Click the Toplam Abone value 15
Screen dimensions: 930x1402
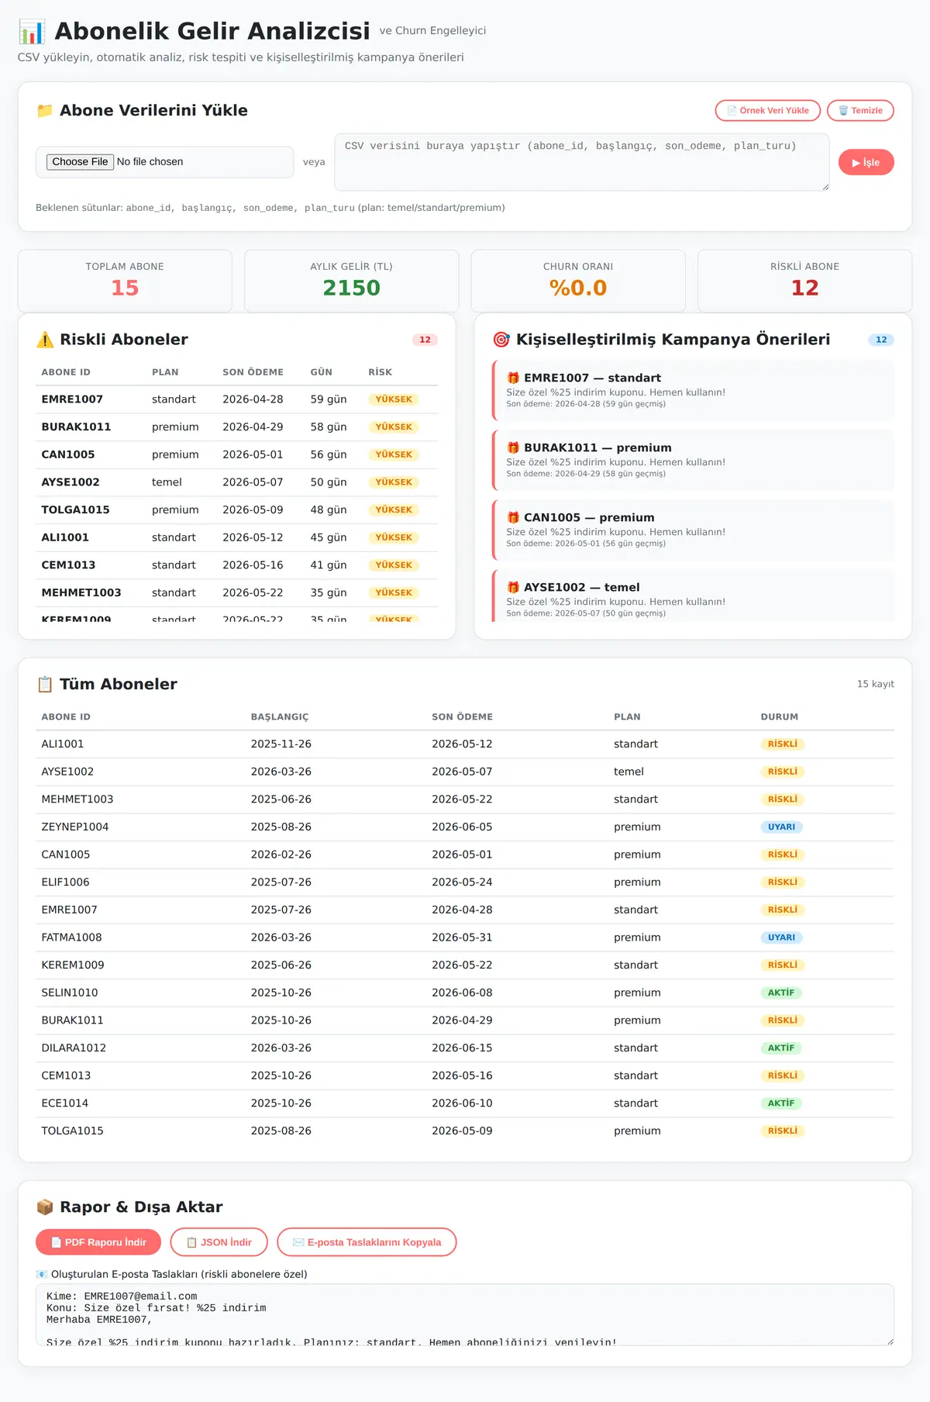coord(125,288)
